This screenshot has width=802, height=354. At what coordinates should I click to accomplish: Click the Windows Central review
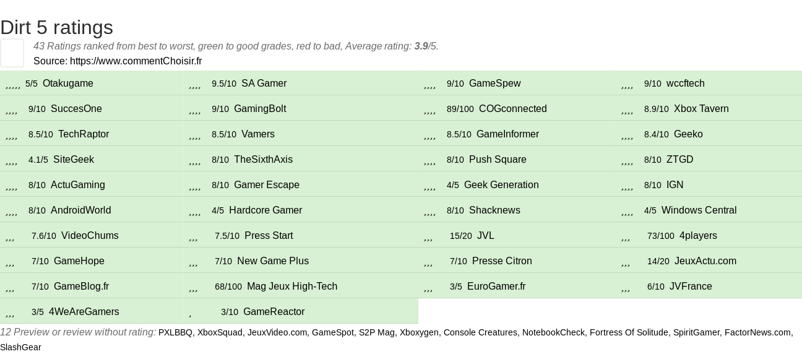coord(699,210)
